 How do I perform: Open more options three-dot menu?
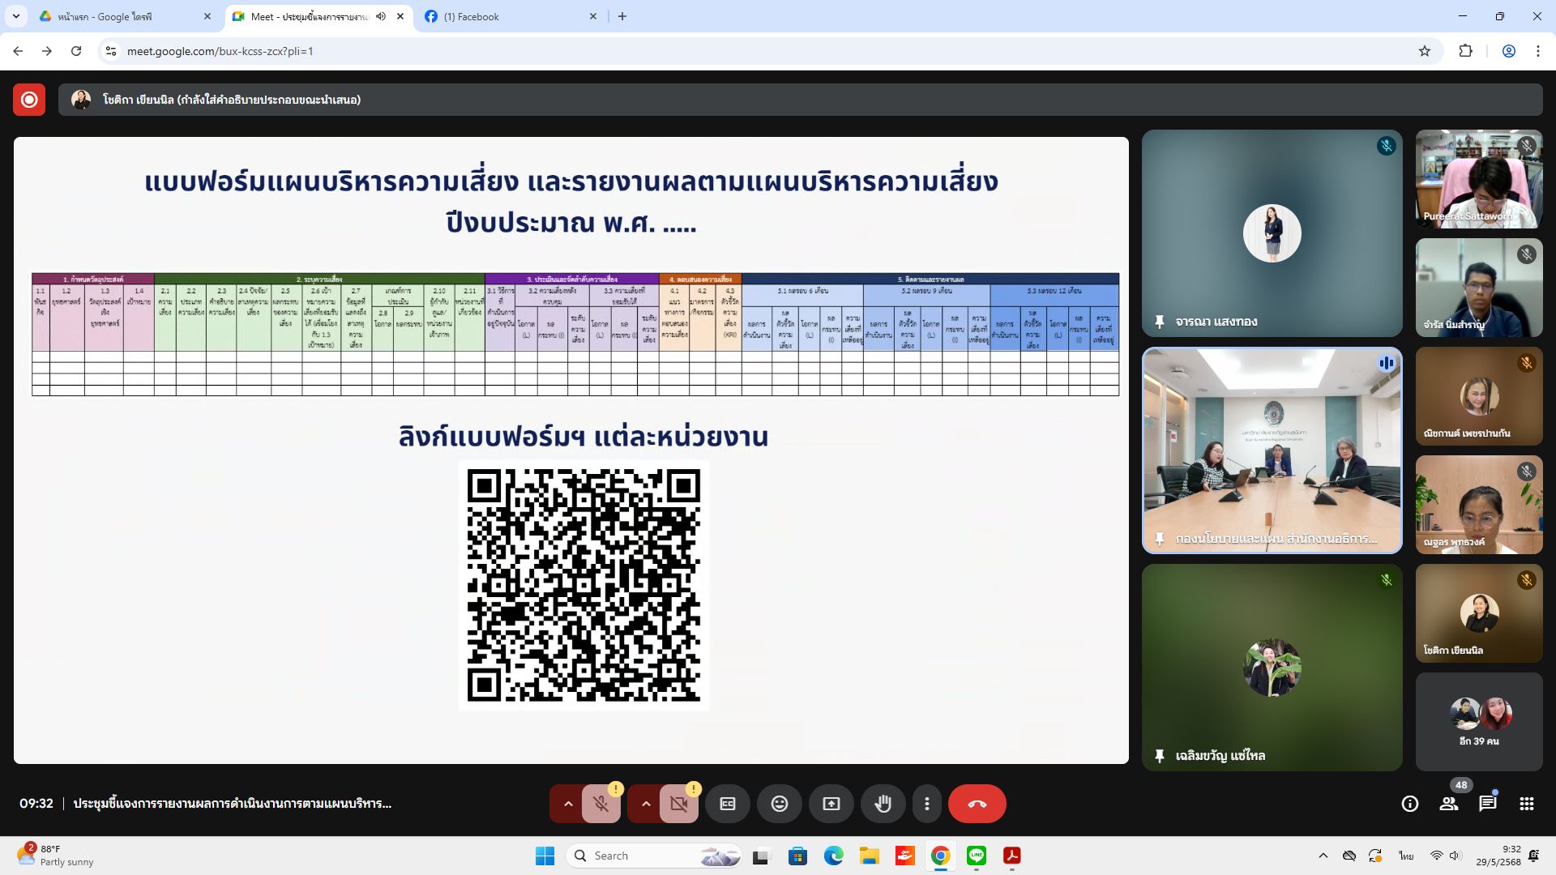coord(926,804)
